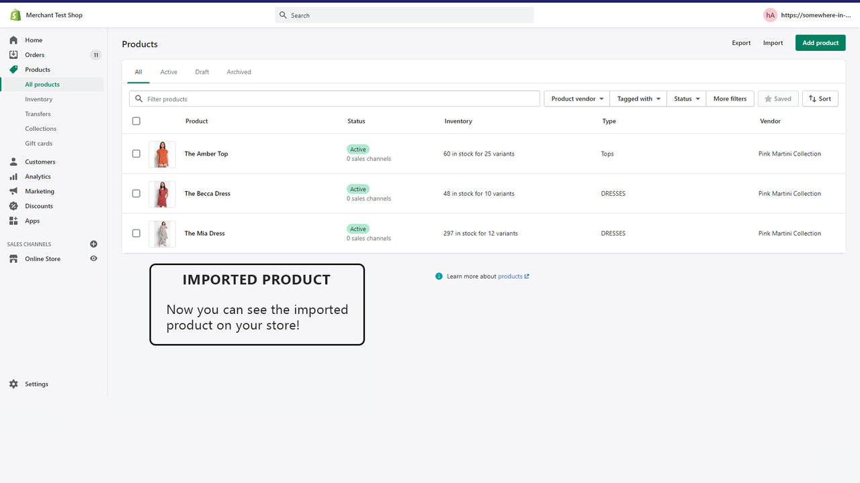Click the Export button
860x483 pixels.
coord(741,43)
